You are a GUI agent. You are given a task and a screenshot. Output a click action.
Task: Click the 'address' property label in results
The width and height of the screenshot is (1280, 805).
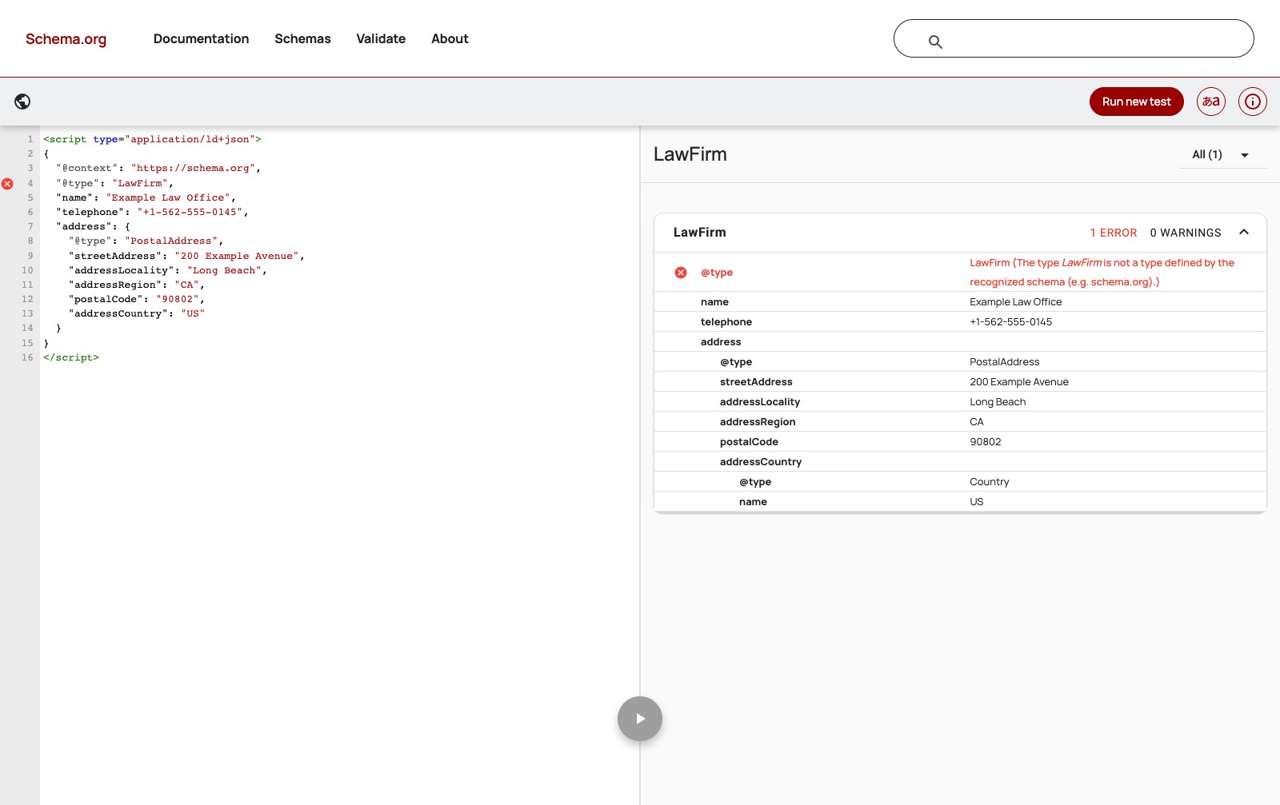coord(721,342)
